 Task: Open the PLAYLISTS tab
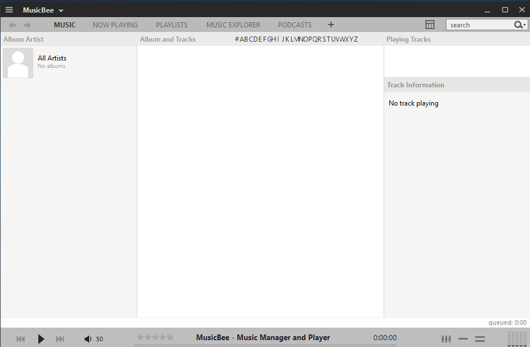pos(172,25)
